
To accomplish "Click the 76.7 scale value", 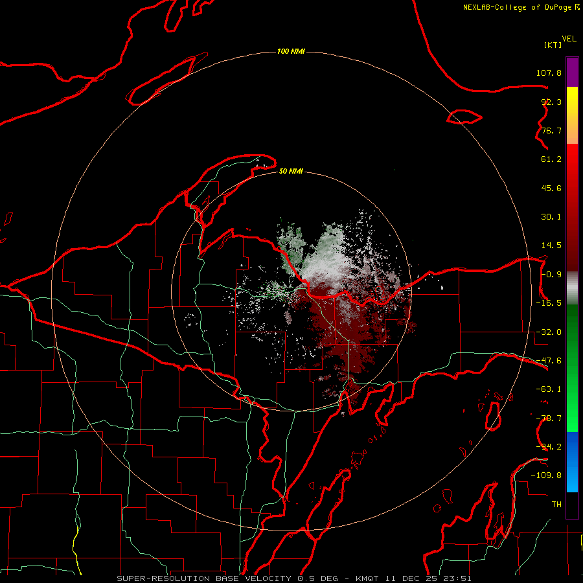I will point(551,130).
